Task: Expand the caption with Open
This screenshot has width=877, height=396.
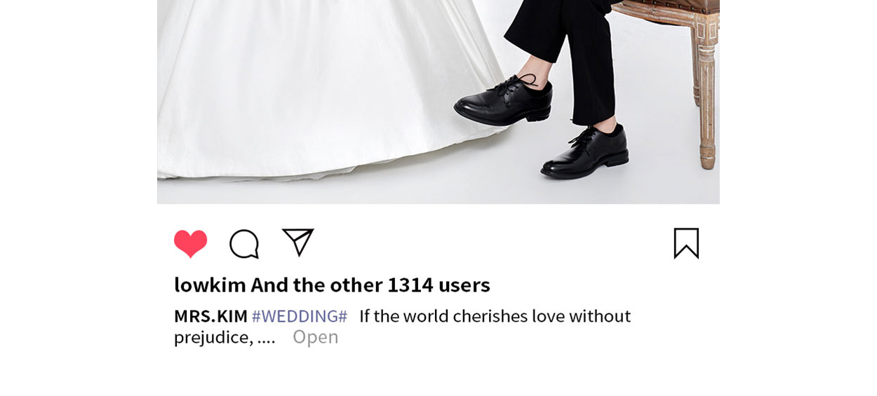Action: click(315, 337)
